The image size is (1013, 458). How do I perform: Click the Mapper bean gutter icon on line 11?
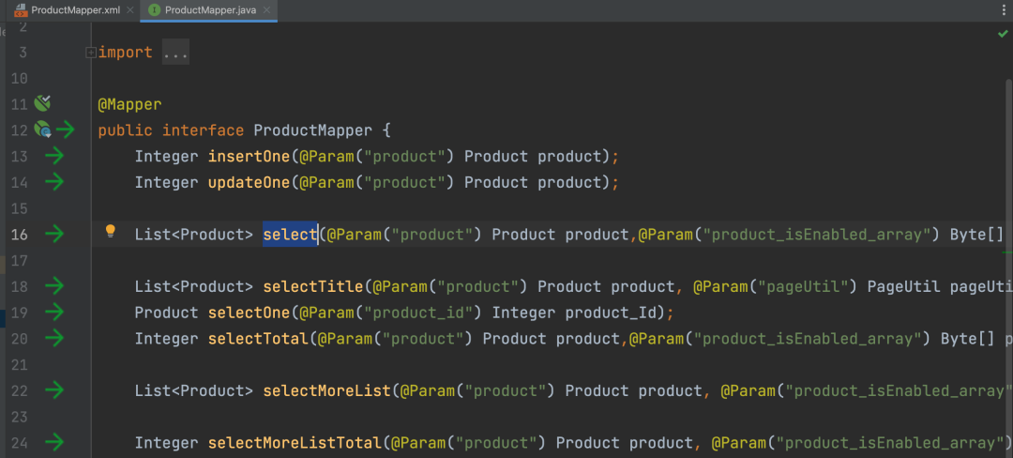(42, 103)
